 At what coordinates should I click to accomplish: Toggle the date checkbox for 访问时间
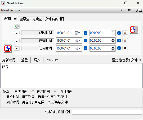[85, 48]
